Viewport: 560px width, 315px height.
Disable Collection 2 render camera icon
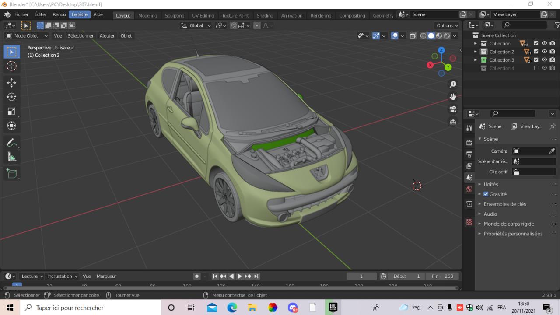coord(553,52)
